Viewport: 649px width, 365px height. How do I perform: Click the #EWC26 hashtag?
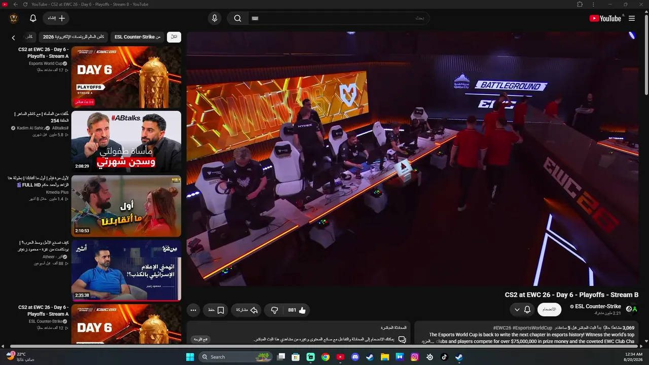(502, 328)
